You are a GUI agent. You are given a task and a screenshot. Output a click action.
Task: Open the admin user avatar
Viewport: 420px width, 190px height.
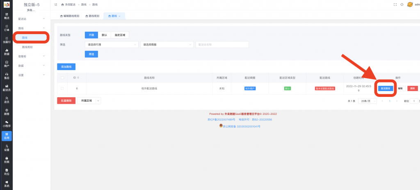[x=410, y=5]
